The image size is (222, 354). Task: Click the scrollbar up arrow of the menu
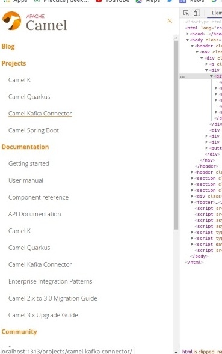click(x=176, y=38)
